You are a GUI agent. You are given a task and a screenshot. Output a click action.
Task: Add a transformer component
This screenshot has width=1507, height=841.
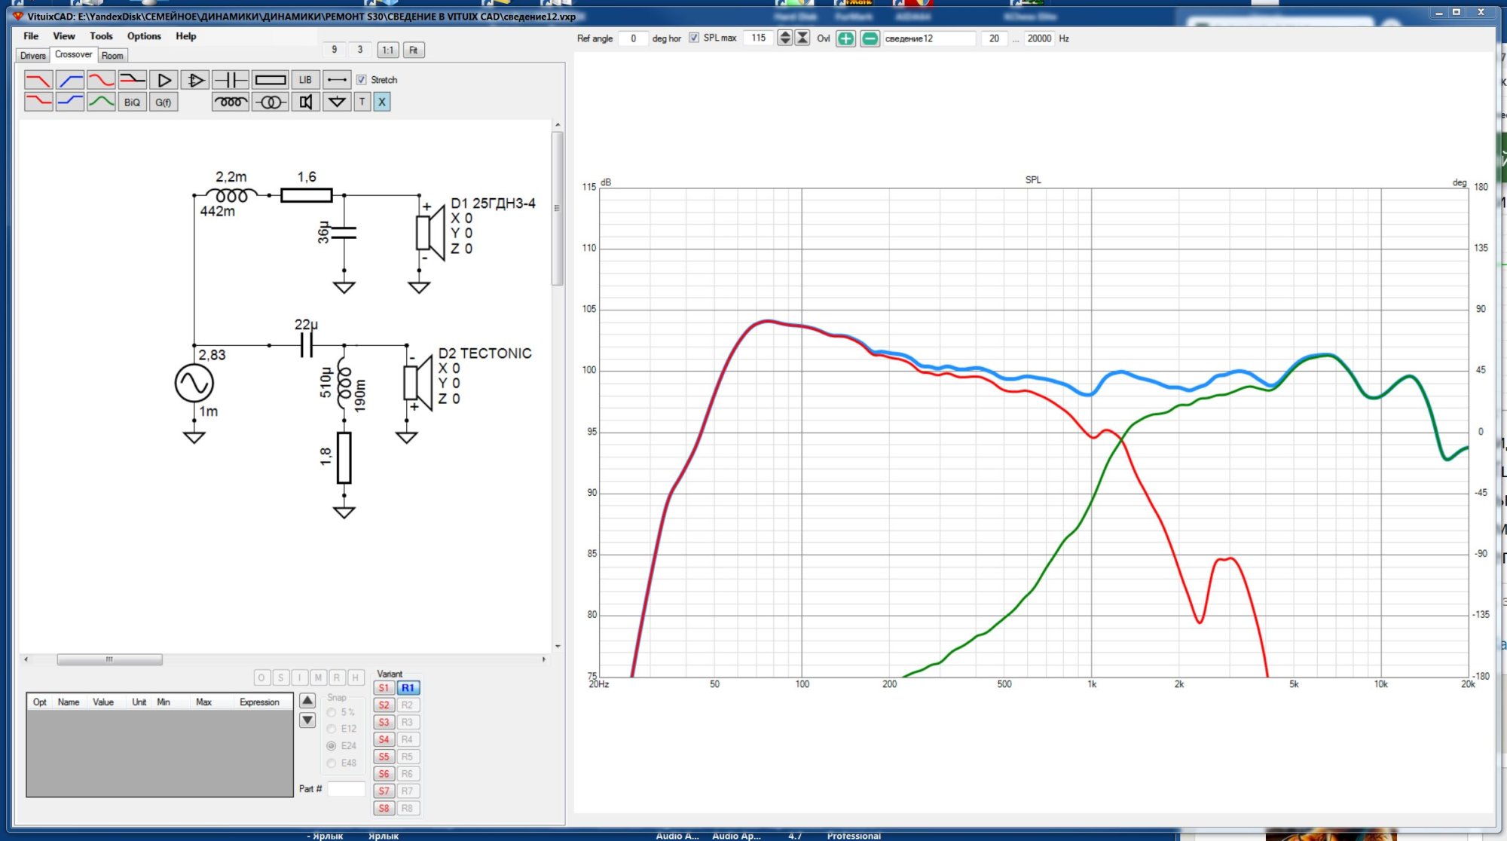point(270,102)
